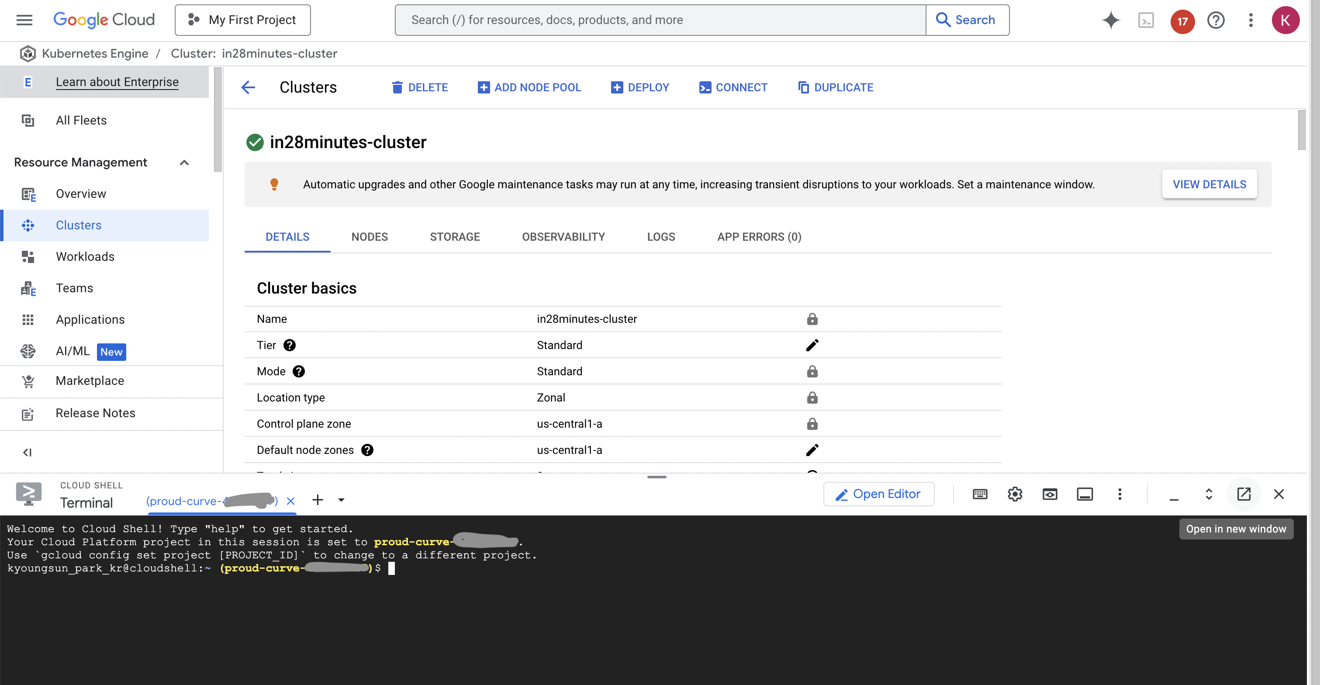Toggle the Cloud Shell on-screen keyboard icon
The width and height of the screenshot is (1320, 685).
coord(980,494)
